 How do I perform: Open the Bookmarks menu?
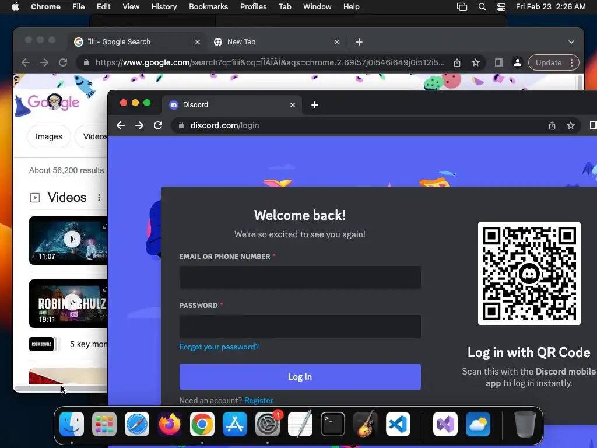point(208,7)
